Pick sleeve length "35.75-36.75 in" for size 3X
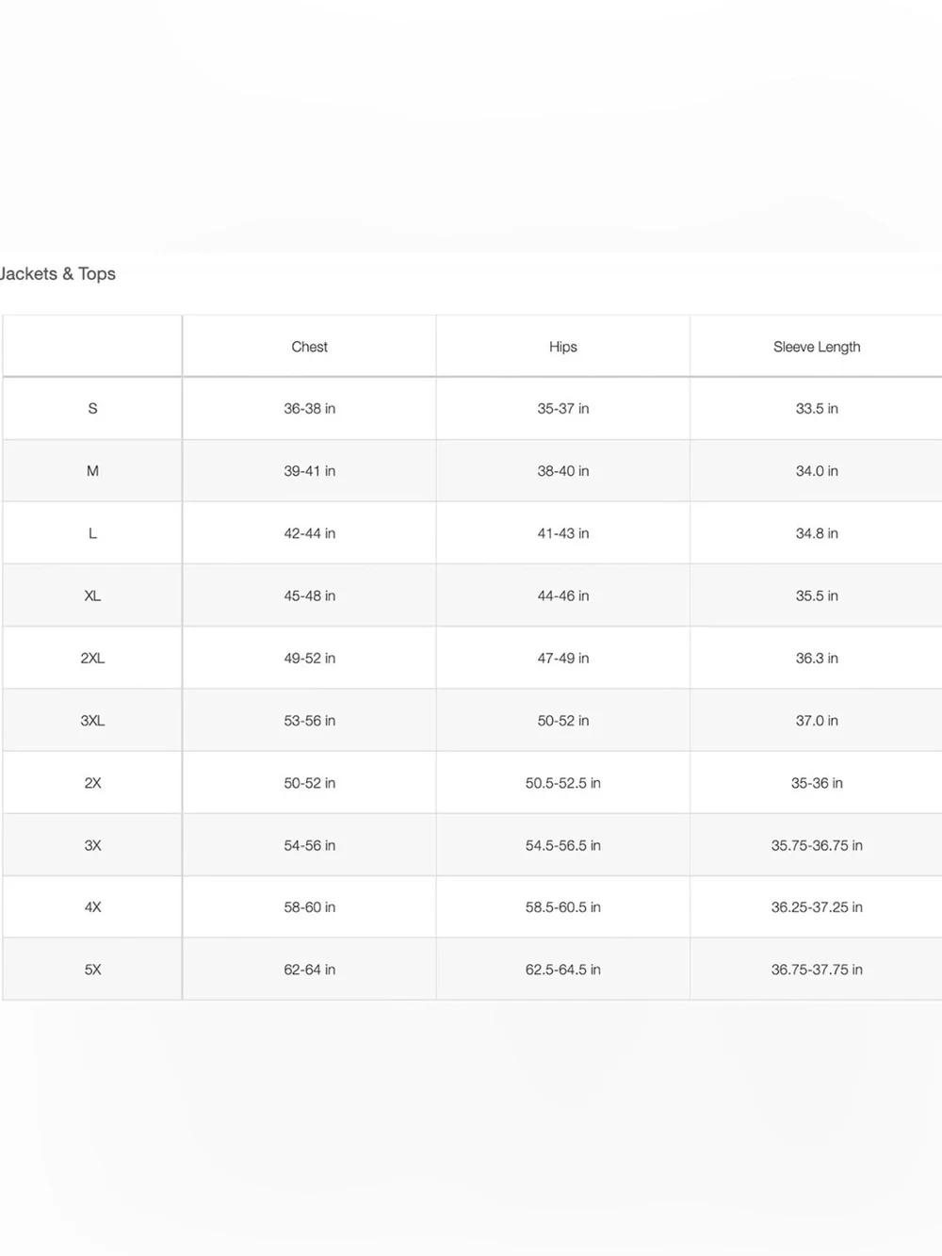This screenshot has height=1256, width=942. coord(817,845)
